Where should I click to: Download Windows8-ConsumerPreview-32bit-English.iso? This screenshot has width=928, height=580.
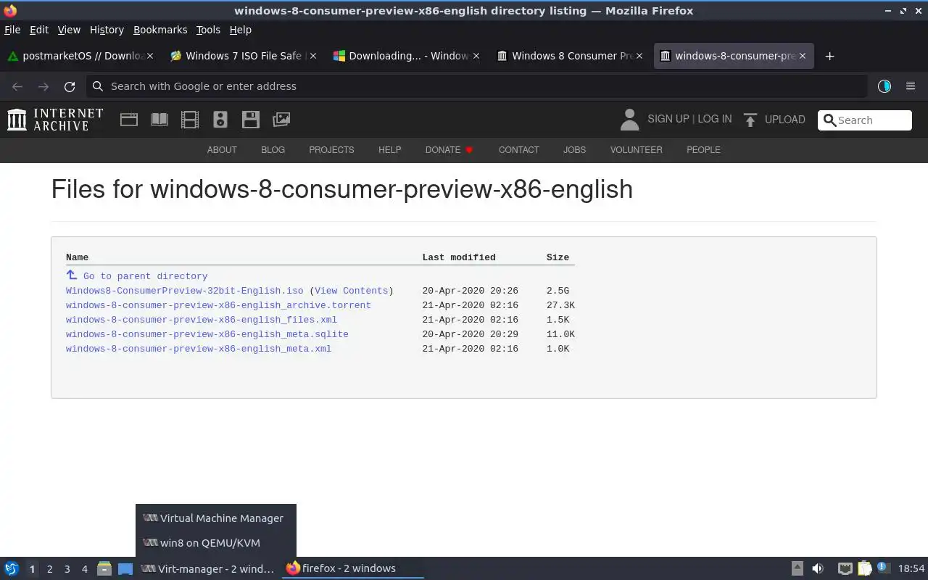pos(185,291)
